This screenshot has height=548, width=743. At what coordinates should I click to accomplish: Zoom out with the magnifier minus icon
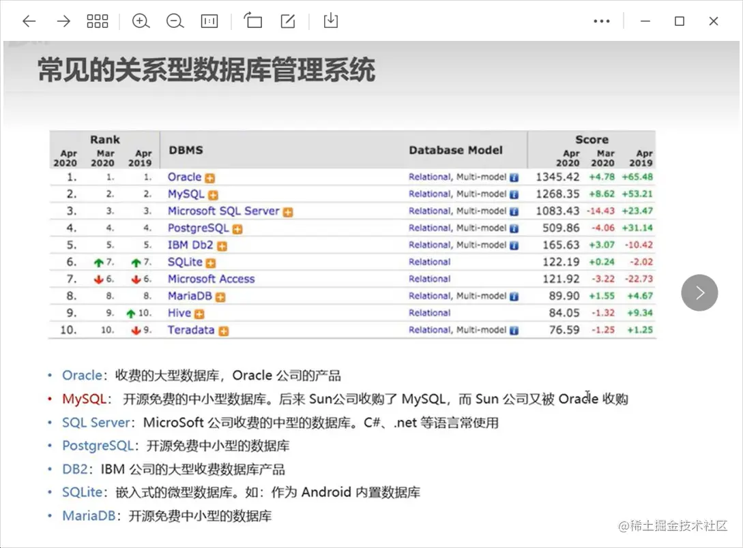pyautogui.click(x=175, y=21)
